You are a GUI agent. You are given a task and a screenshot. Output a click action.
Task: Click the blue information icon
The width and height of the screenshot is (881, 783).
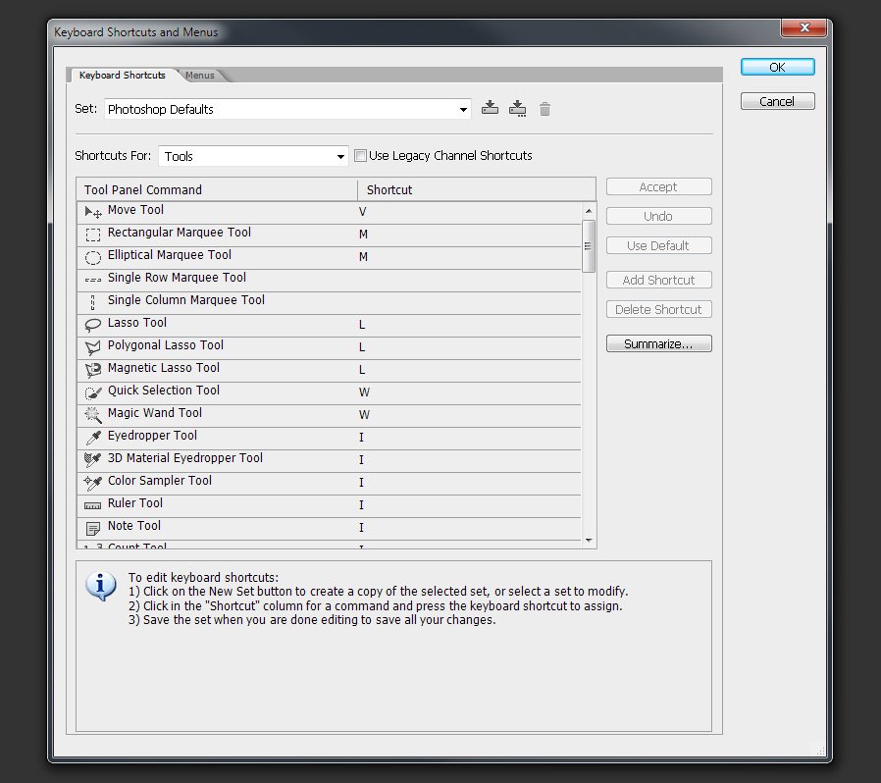(x=101, y=586)
